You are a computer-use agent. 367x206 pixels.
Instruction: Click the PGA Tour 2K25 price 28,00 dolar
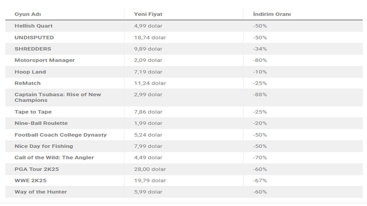pos(150,169)
